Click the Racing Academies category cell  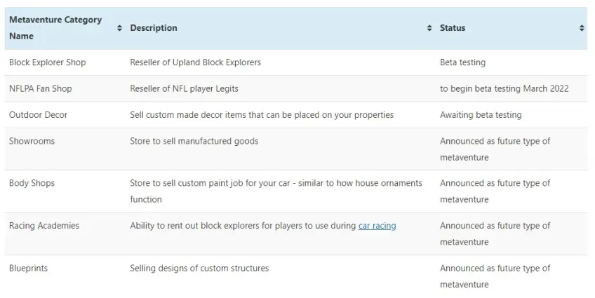pyautogui.click(x=44, y=226)
